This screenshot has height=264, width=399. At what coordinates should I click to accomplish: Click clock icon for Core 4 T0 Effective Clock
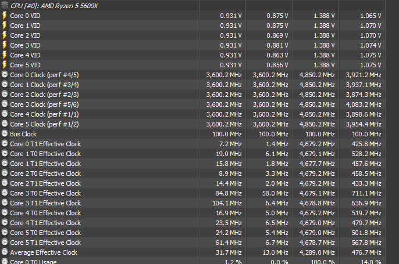click(5, 212)
